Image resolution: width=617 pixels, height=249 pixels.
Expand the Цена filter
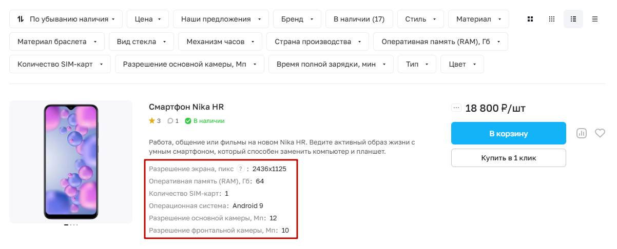click(x=148, y=19)
